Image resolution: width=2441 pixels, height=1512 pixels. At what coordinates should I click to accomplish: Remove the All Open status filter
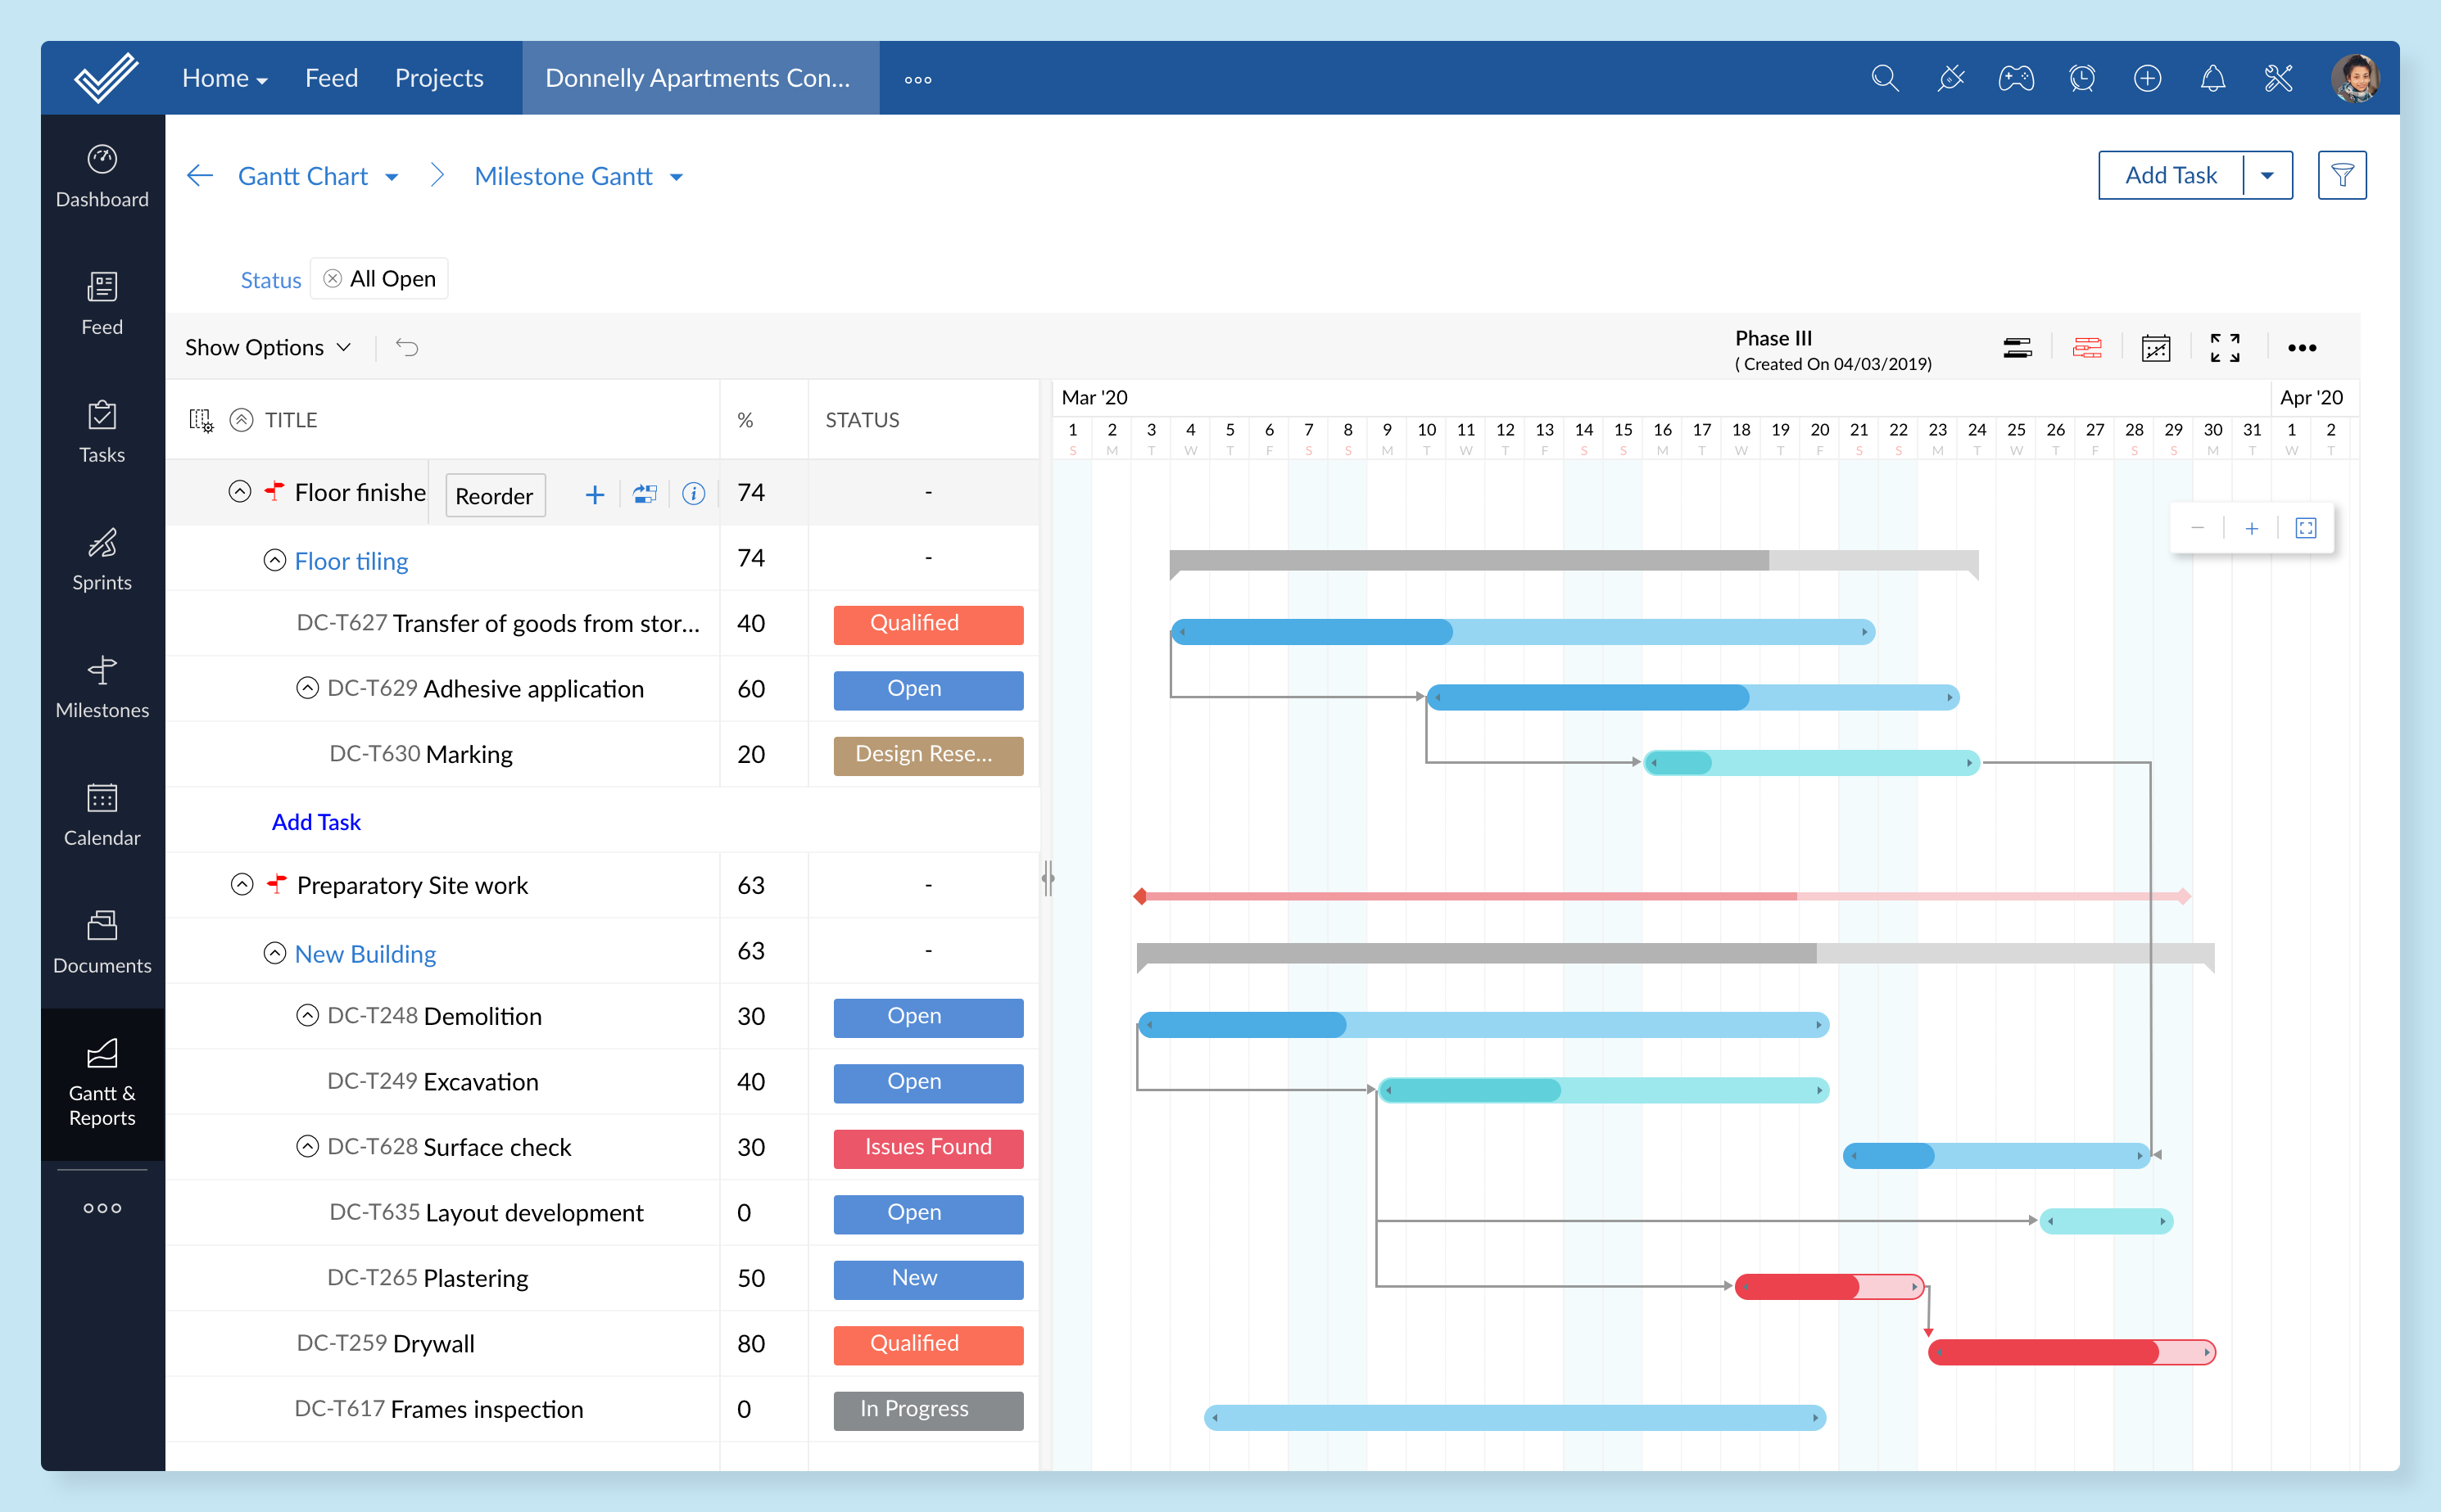pos(333,279)
